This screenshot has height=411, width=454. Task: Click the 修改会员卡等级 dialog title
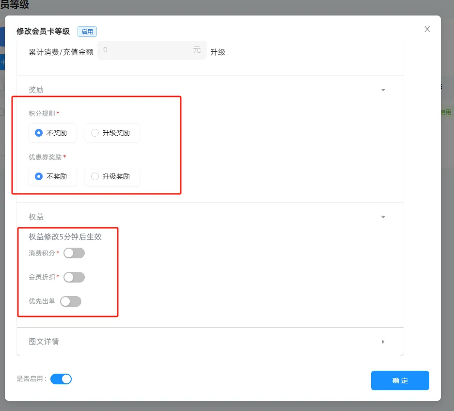click(43, 32)
